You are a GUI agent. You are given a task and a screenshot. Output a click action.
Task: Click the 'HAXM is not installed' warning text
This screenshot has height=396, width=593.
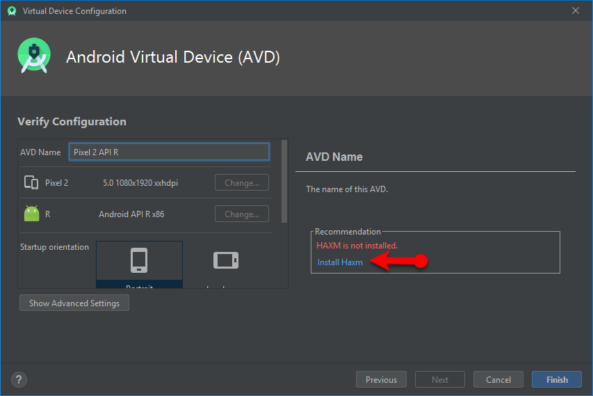(x=357, y=246)
